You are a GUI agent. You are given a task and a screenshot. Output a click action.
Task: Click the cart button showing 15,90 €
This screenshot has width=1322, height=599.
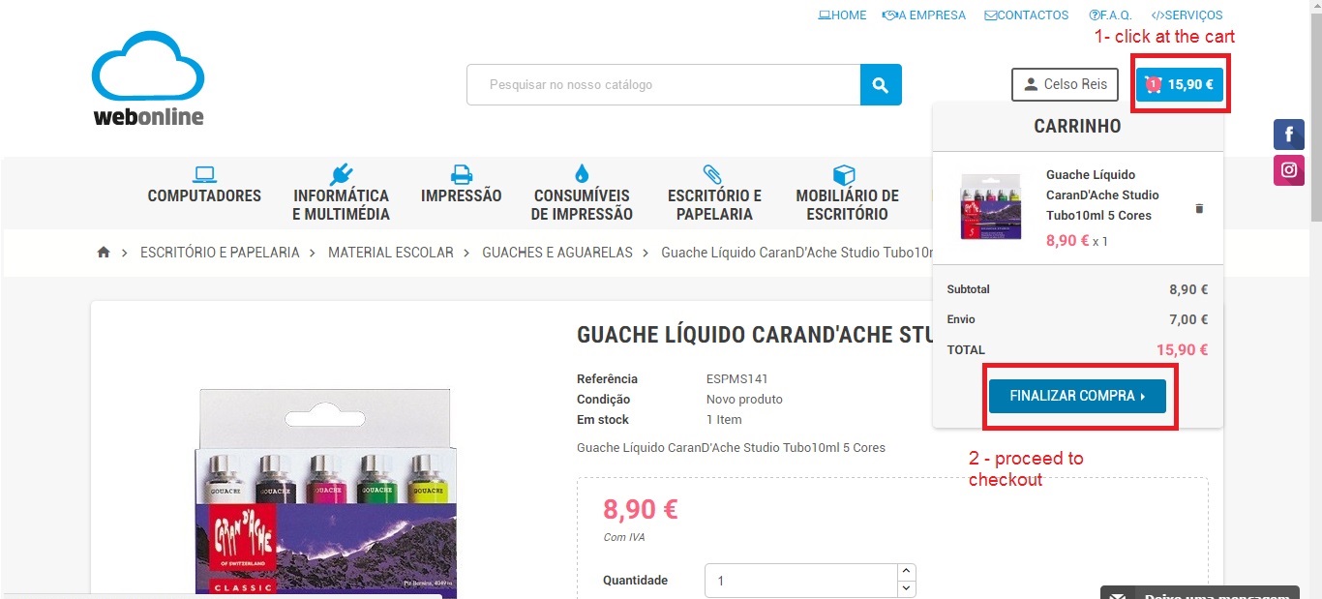1180,84
